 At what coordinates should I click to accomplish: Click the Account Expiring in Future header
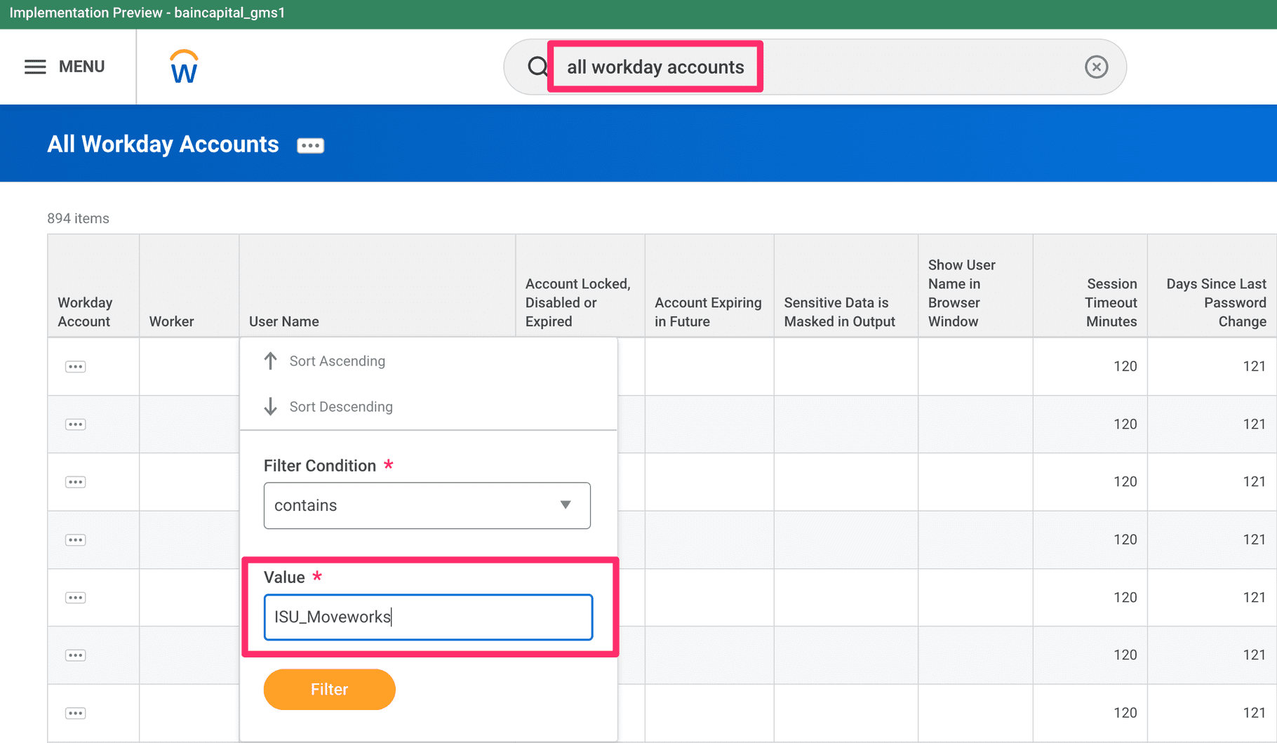[x=709, y=286]
